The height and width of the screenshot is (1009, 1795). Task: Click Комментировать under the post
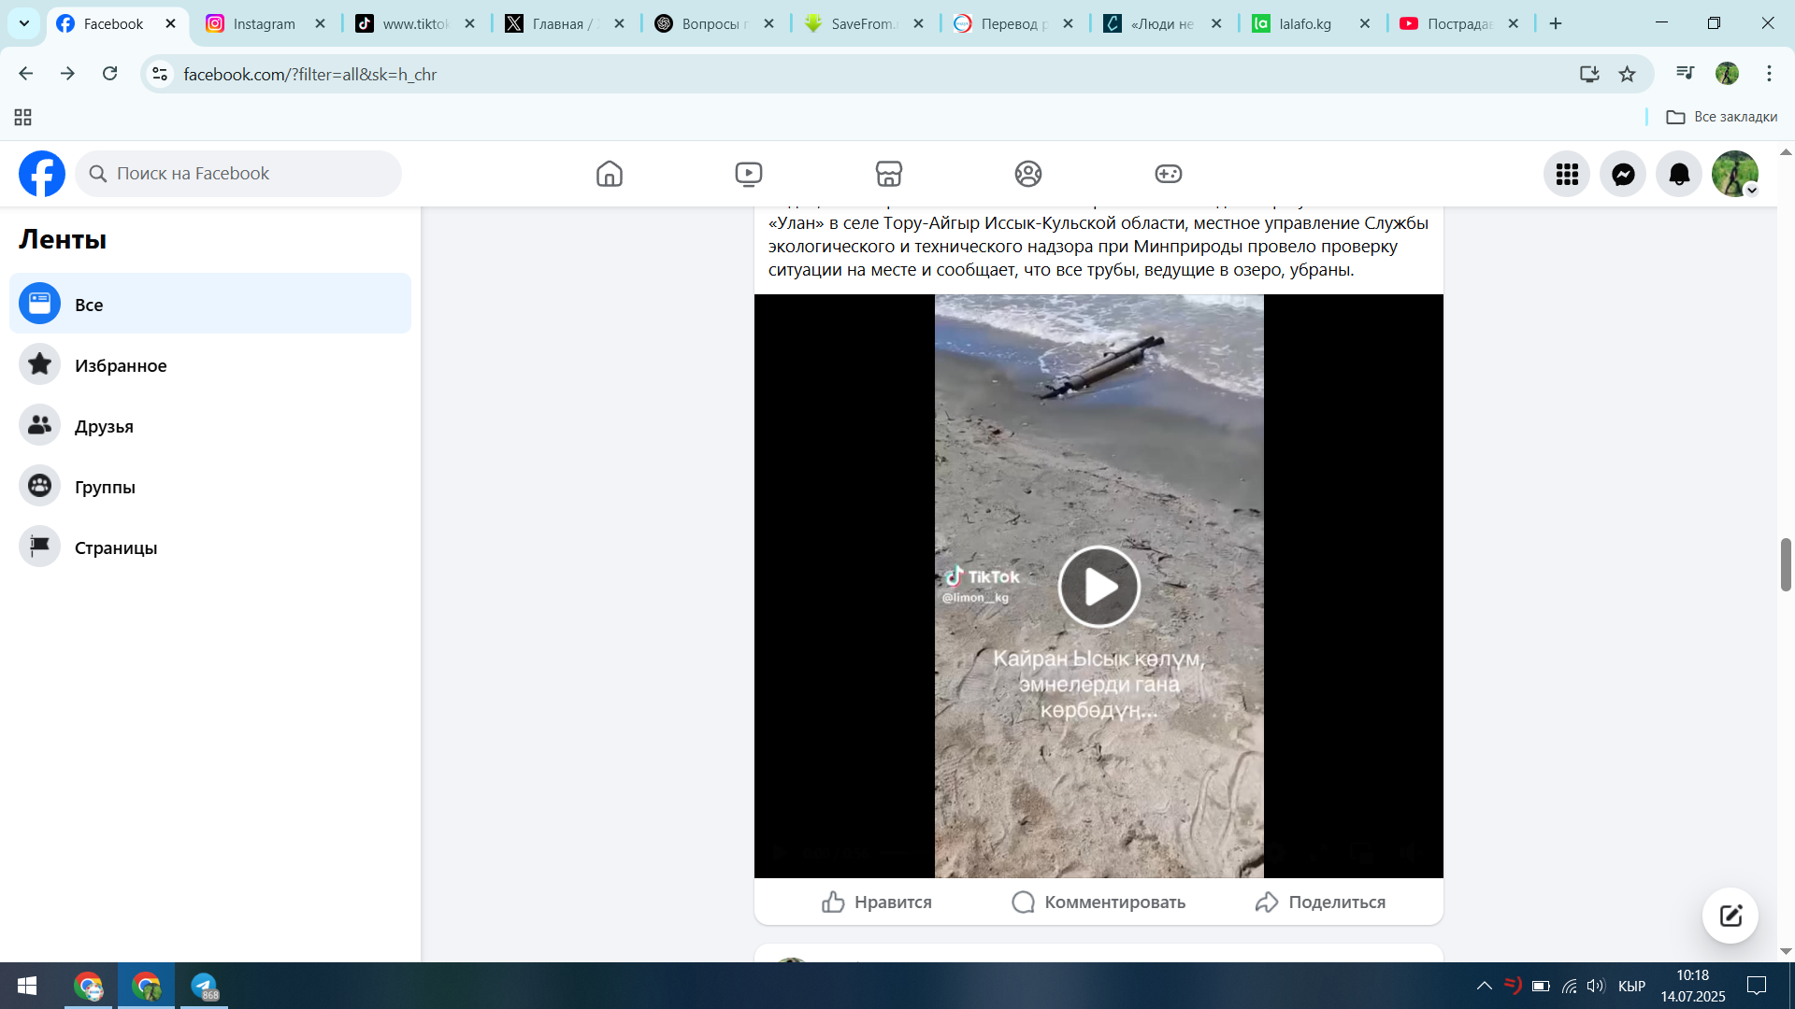(1099, 902)
